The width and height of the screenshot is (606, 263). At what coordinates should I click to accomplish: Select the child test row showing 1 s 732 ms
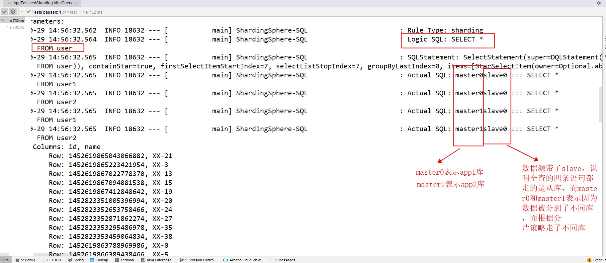15,27
